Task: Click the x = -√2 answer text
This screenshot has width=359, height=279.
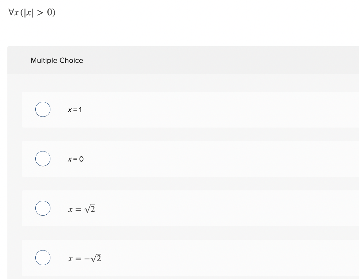Action: [x=84, y=258]
